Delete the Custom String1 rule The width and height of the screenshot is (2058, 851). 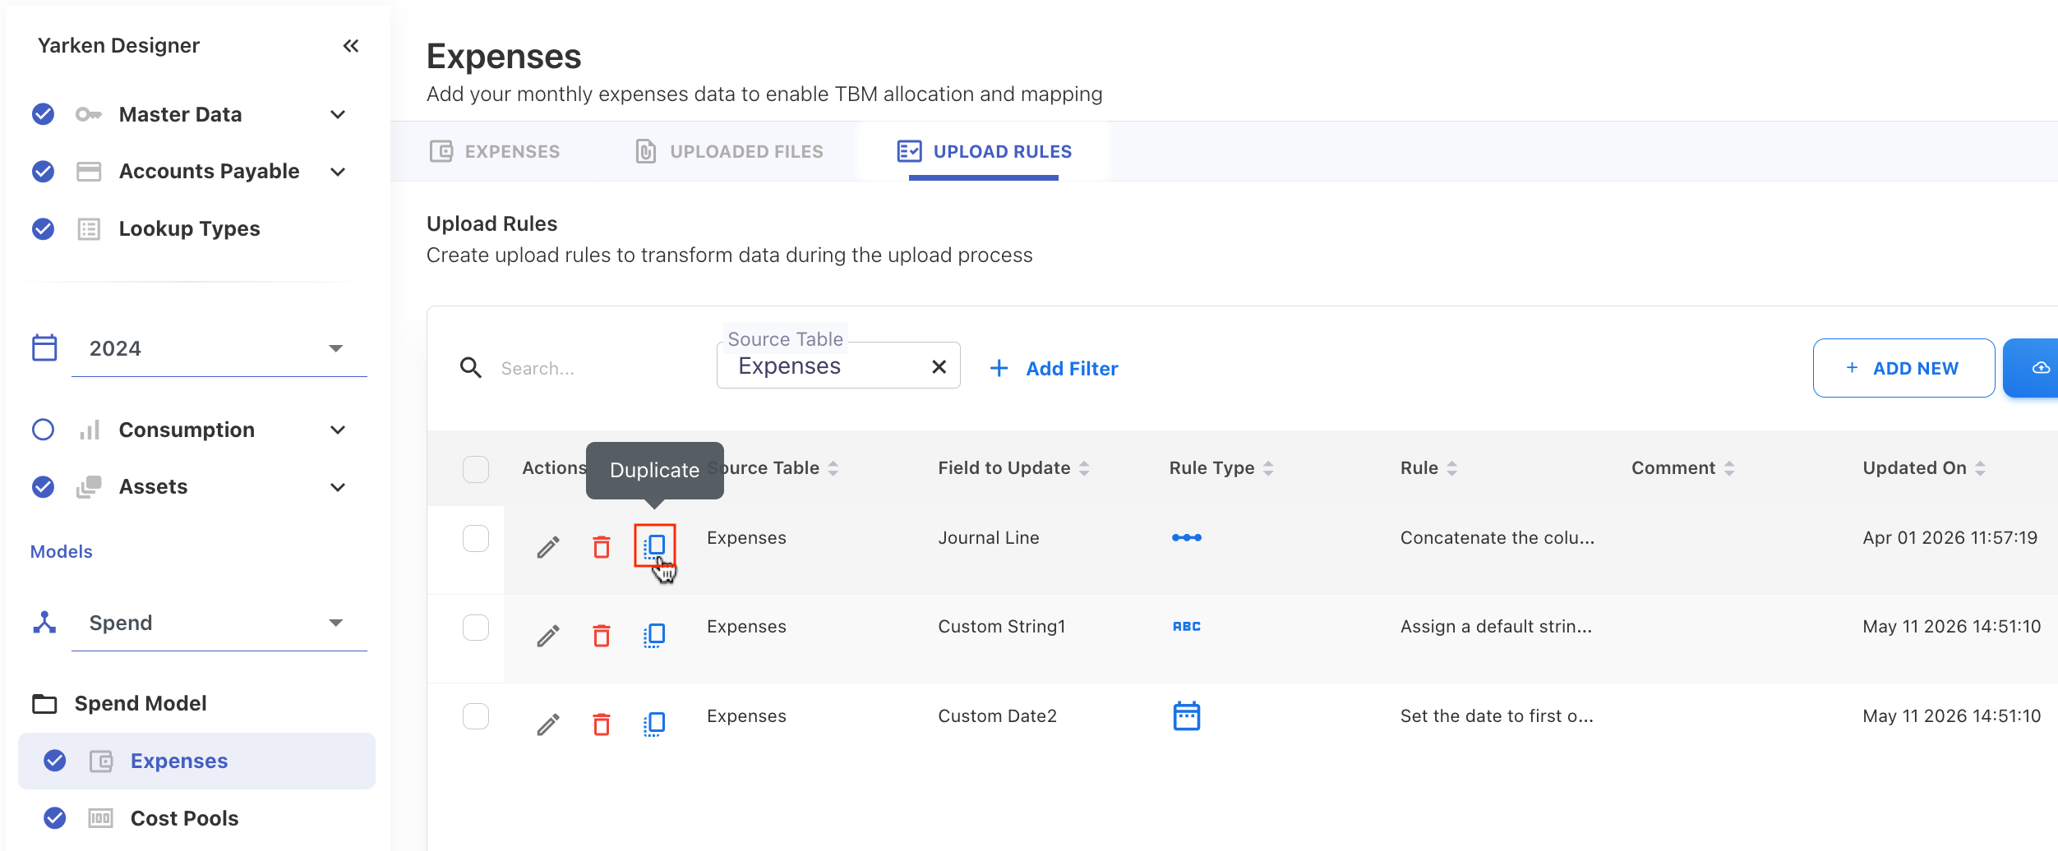(602, 635)
